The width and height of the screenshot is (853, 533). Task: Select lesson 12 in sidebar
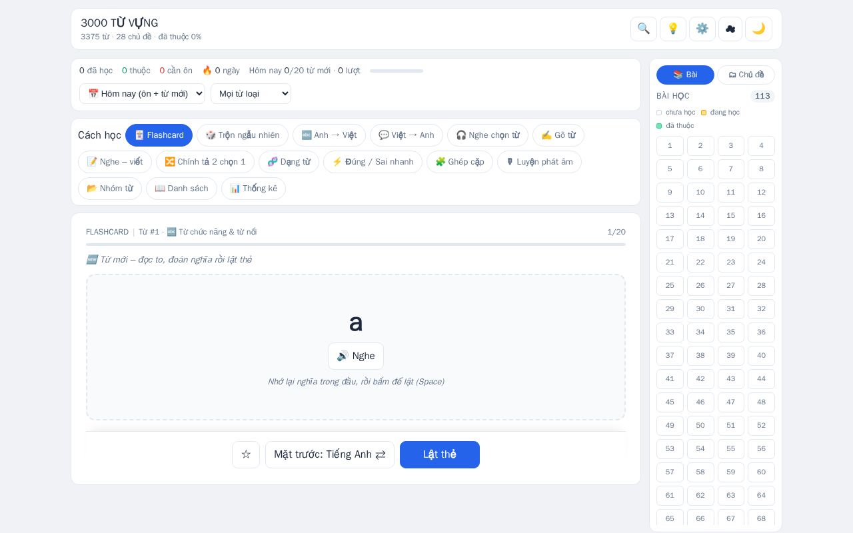[x=761, y=193]
